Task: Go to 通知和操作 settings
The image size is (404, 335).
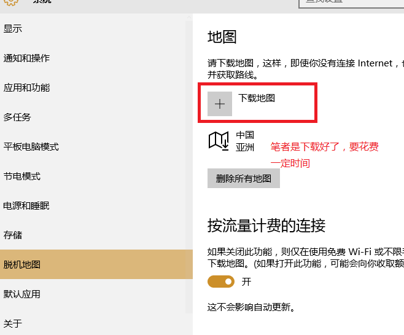Action: pos(26,58)
